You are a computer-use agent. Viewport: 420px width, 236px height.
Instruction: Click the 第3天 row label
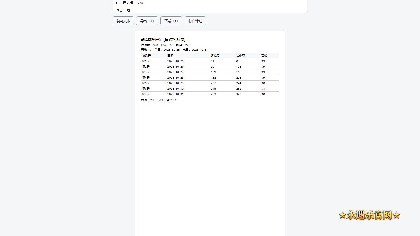(146, 72)
